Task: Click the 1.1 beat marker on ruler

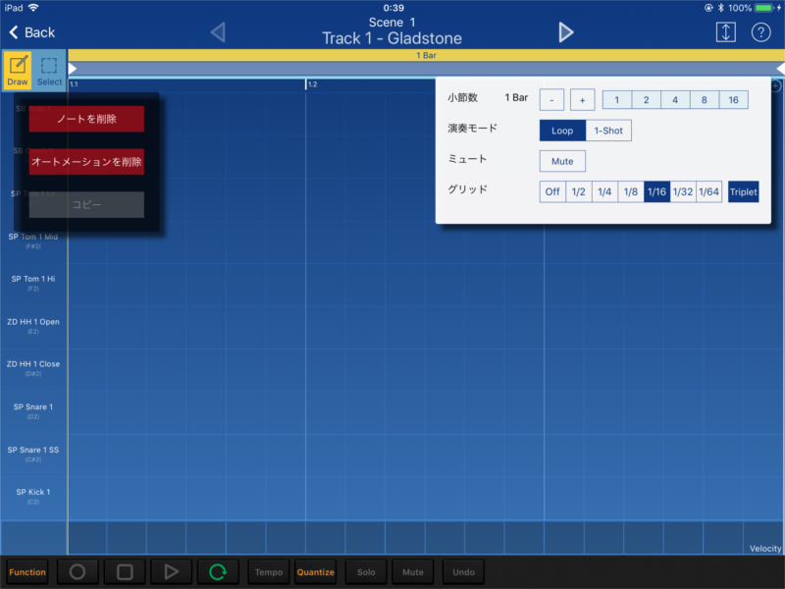Action: [x=74, y=84]
